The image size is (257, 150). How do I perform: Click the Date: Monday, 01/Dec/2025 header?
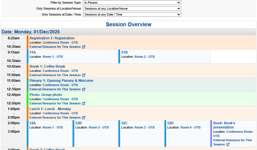click(30, 32)
